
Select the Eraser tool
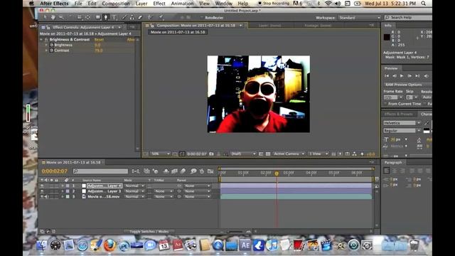pyautogui.click(x=140, y=17)
